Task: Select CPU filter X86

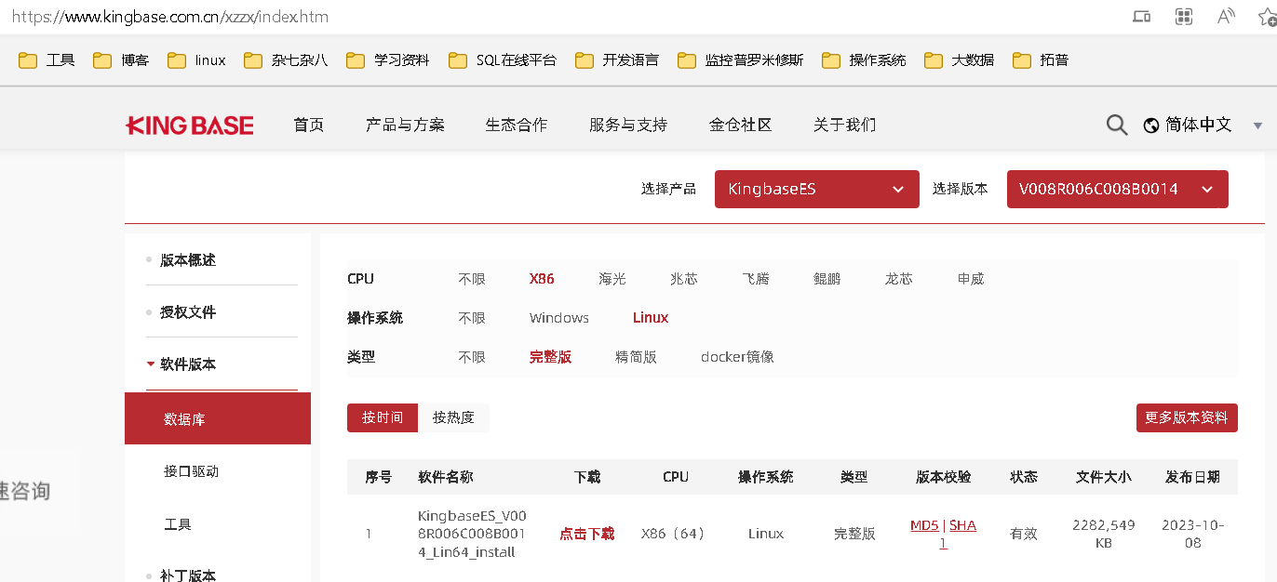Action: tap(542, 279)
